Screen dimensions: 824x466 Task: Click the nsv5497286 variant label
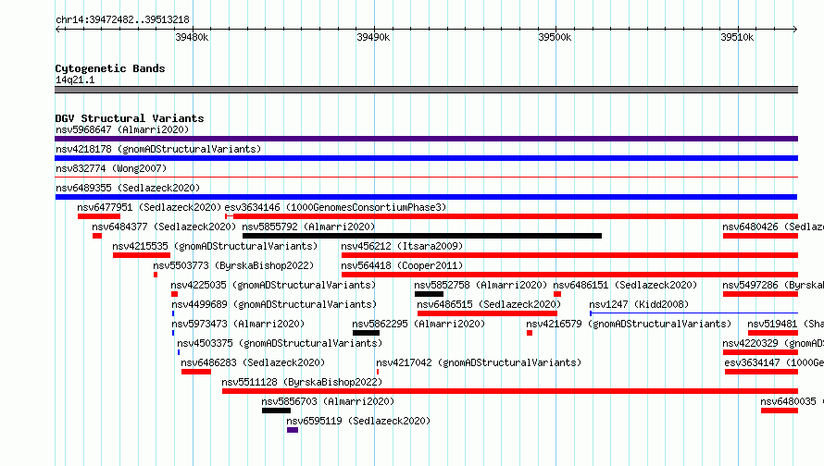click(773, 285)
